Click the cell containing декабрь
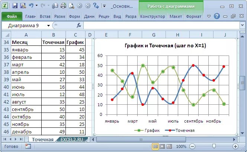Screen dimensions: 247x152 [x=26, y=132]
